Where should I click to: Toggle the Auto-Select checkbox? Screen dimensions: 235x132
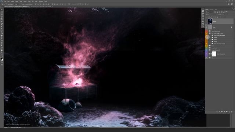click(7, 4)
